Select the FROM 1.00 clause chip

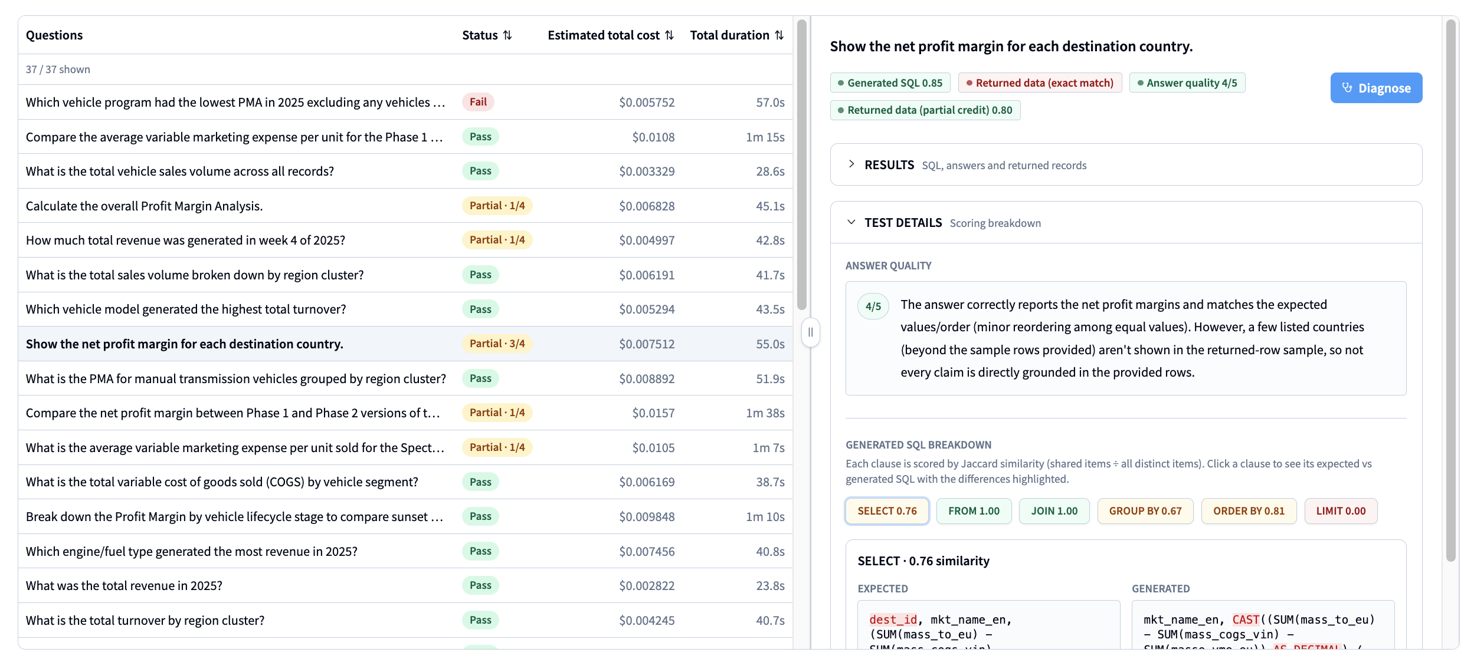tap(974, 511)
